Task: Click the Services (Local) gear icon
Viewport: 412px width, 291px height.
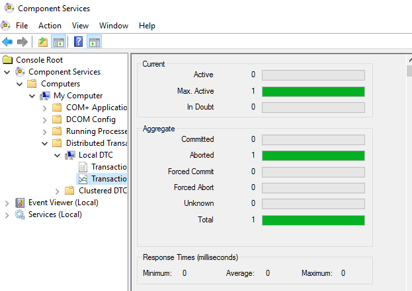Action: (21, 214)
